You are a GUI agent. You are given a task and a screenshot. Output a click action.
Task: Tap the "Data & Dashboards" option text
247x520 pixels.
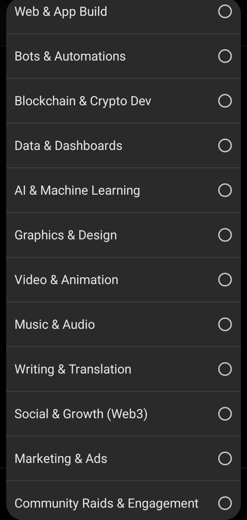tap(69, 145)
